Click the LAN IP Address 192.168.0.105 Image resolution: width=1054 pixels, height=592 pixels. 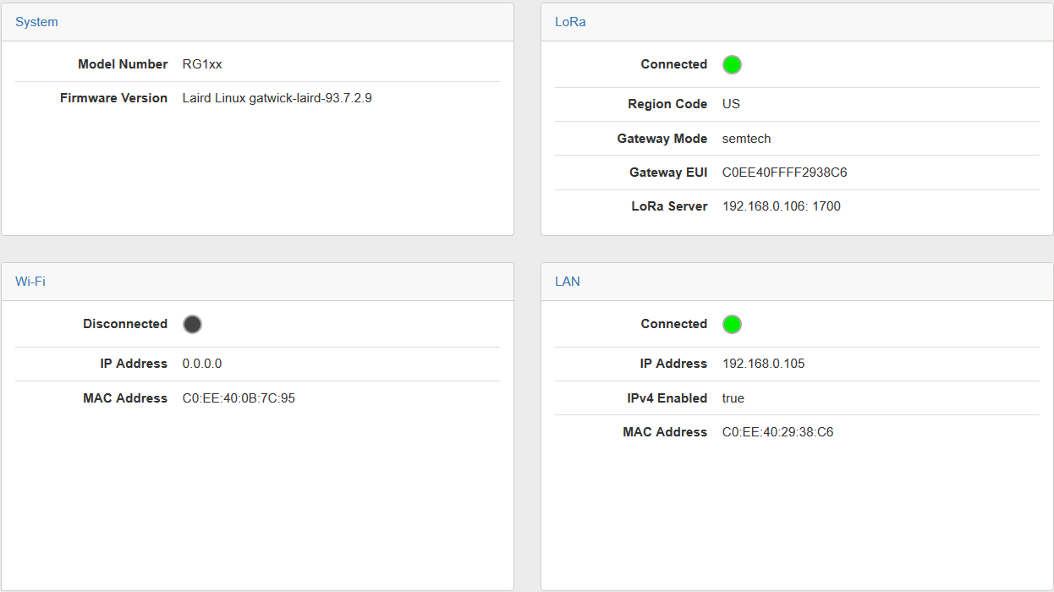(763, 364)
